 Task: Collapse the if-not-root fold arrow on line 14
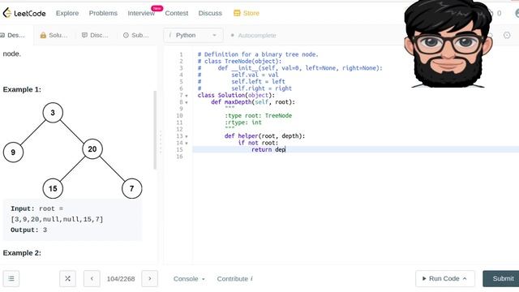[187, 144]
